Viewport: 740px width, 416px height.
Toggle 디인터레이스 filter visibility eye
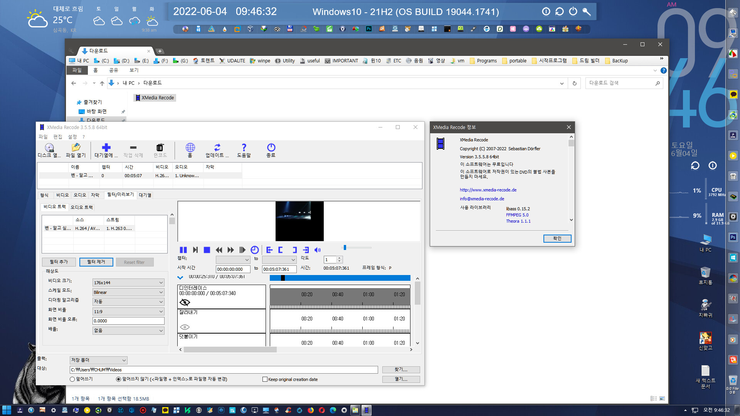point(185,302)
